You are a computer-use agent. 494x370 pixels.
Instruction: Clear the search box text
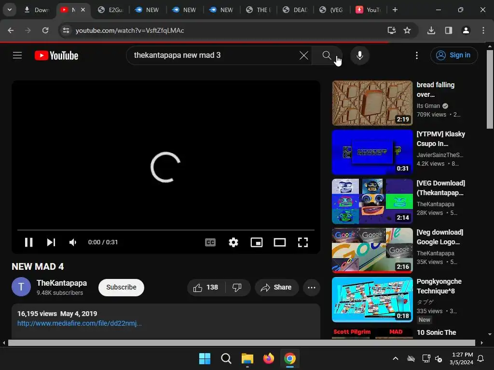pos(304,55)
